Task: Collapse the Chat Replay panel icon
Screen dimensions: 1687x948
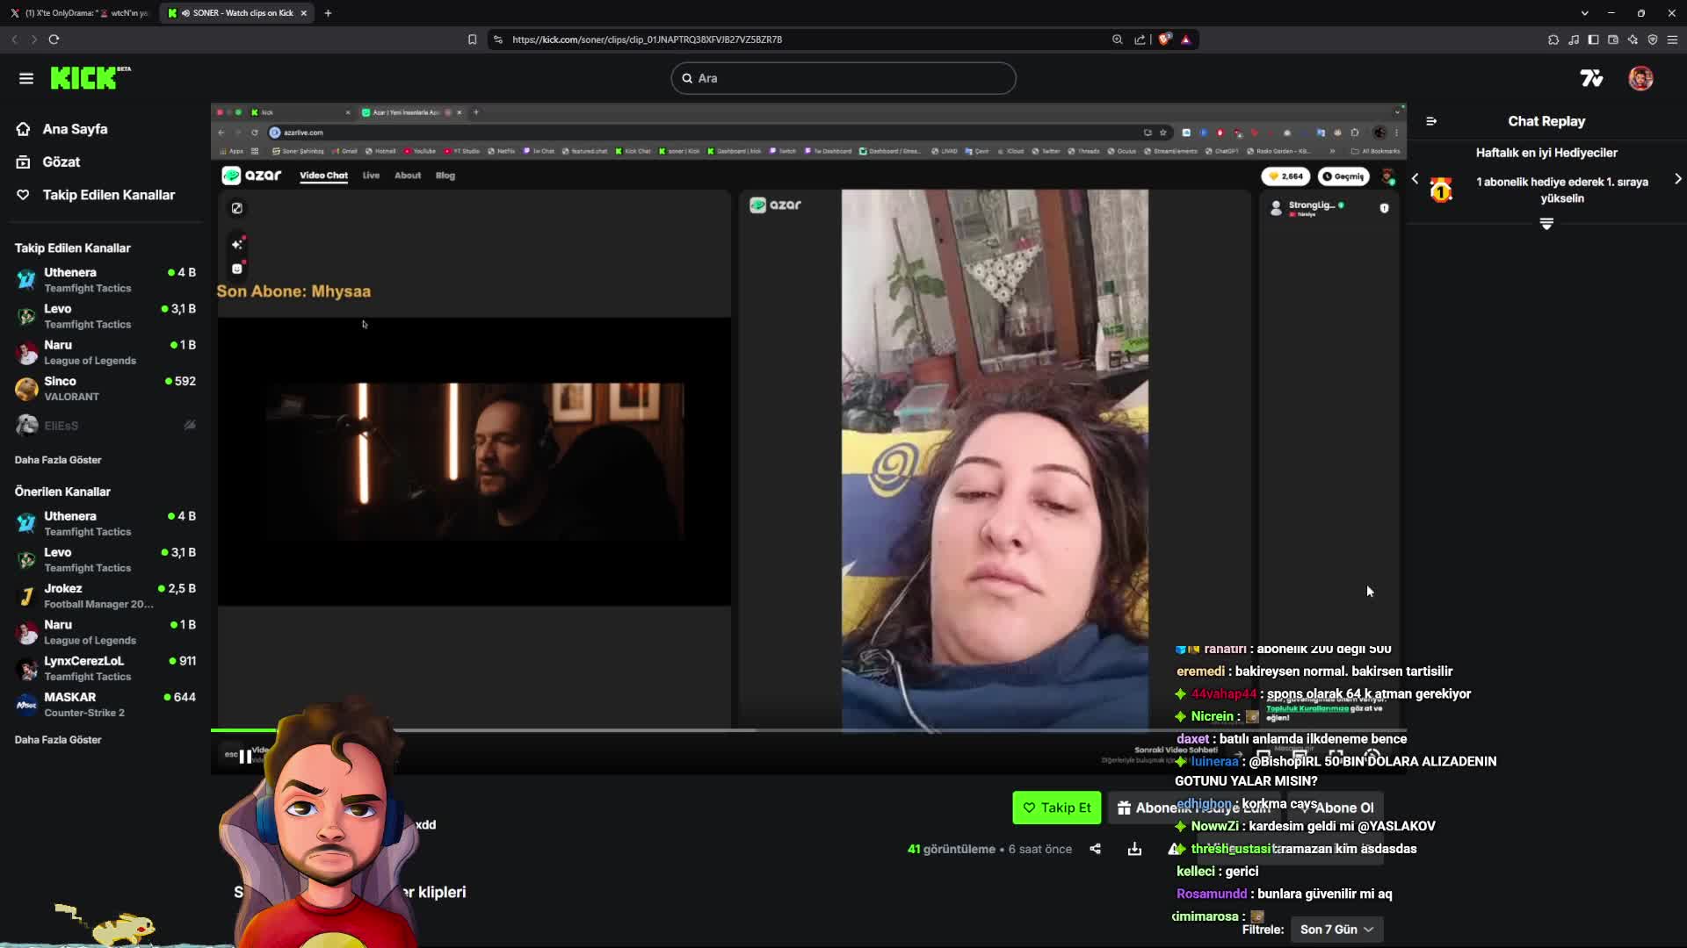Action: [x=1431, y=121]
